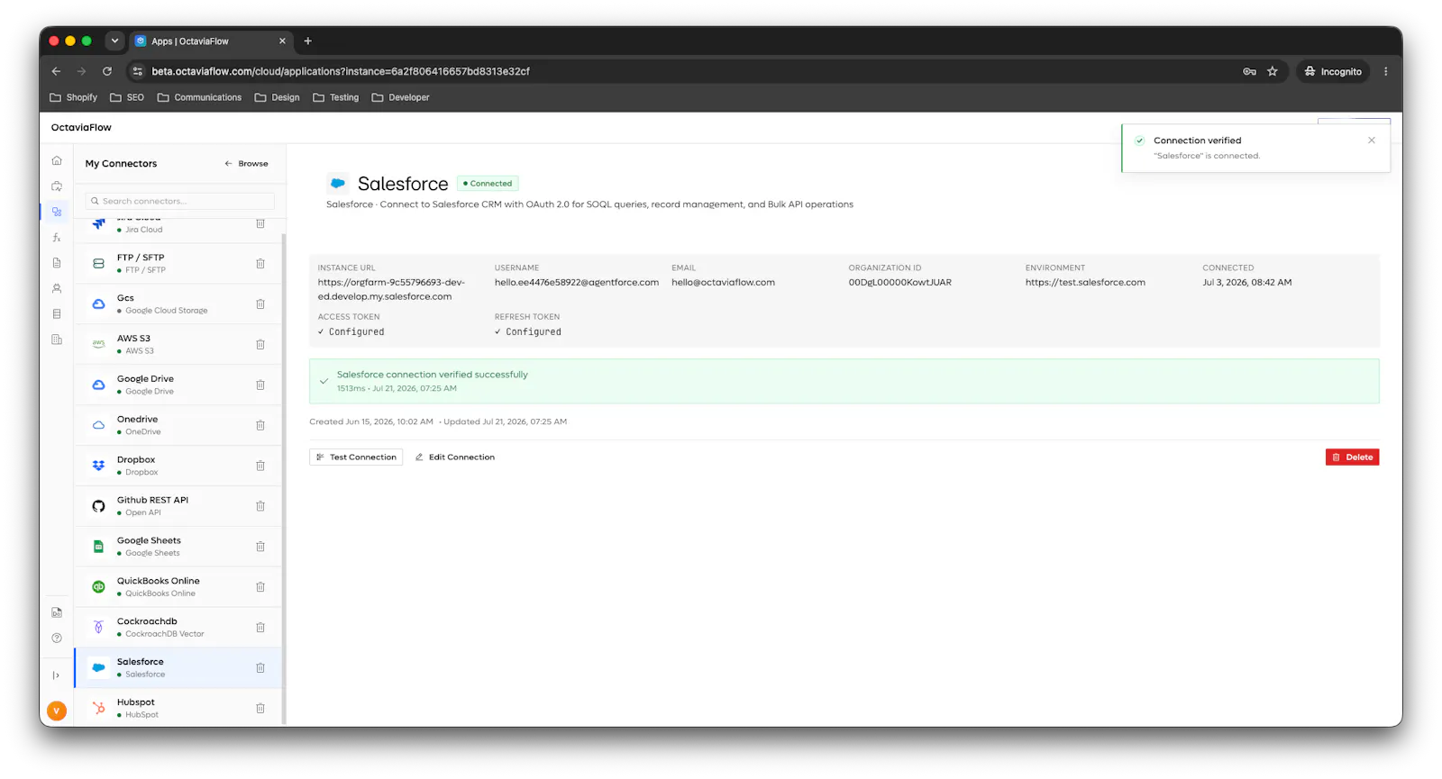Open the user avatar V
This screenshot has height=779, width=1442.
57,711
